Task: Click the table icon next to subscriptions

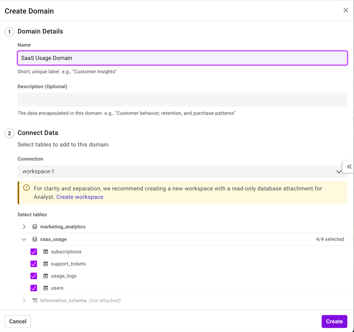Action: click(45, 251)
